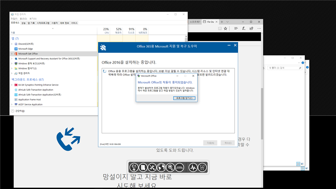336x189 pixels.
Task: Click the gear settings icon in the dock
Action: point(170,167)
